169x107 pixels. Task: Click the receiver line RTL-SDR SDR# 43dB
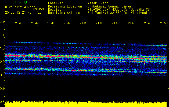[118, 10]
